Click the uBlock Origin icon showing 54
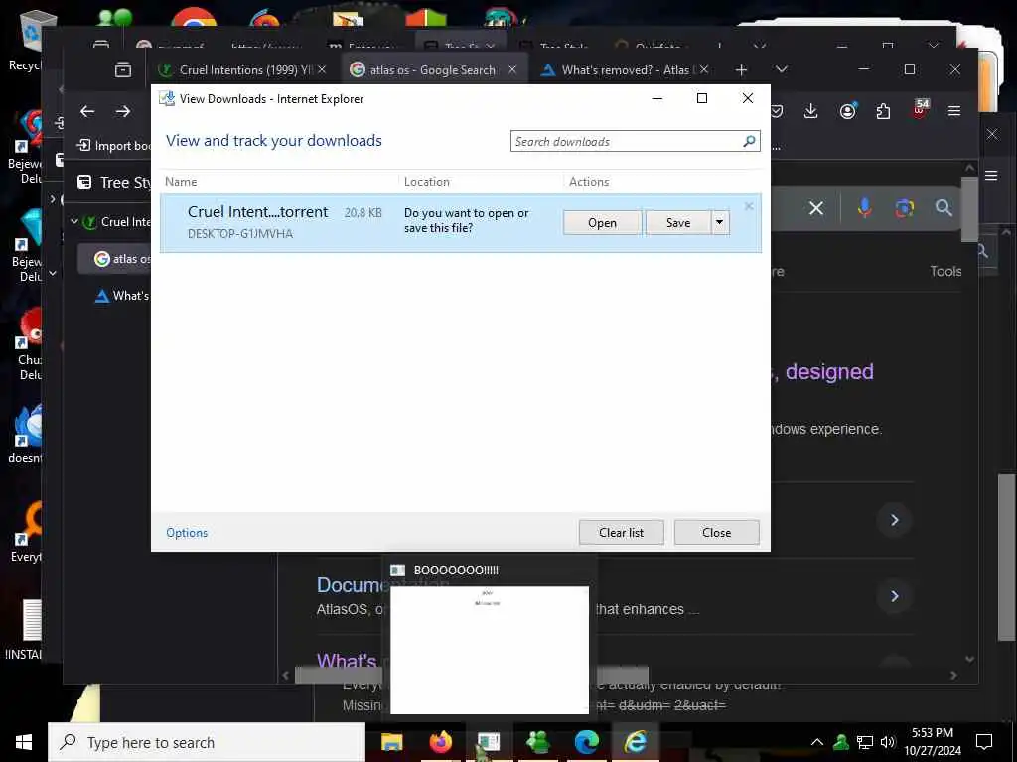Screen dimensions: 1017x762 pyautogui.click(x=921, y=109)
